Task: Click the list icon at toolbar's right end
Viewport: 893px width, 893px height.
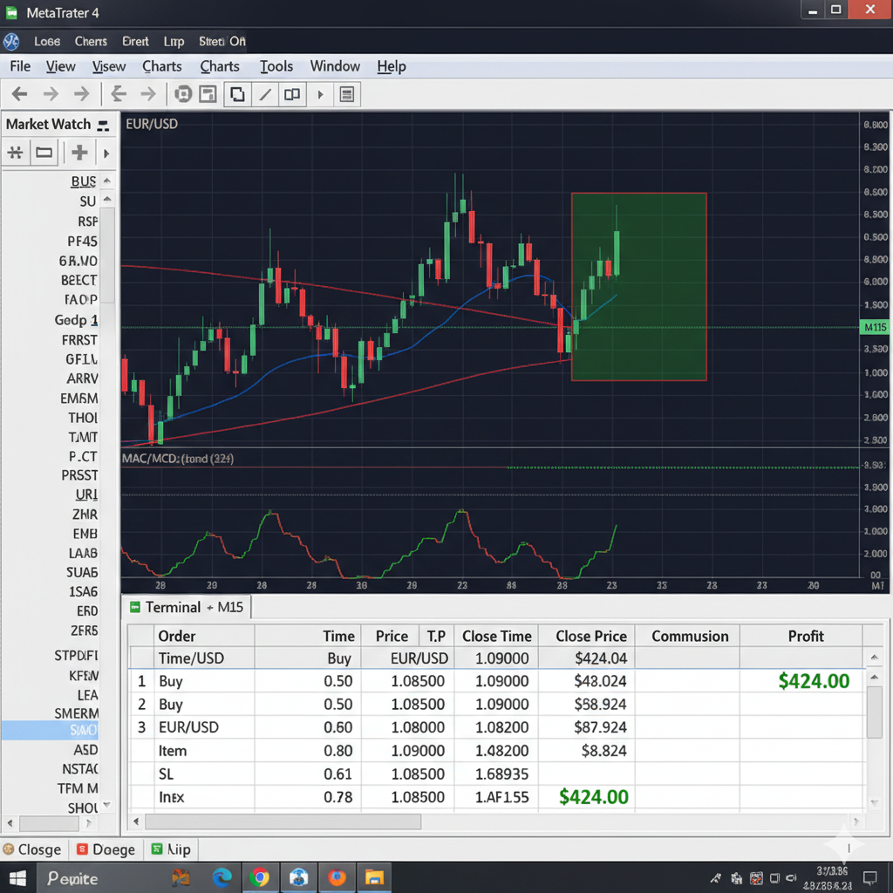Action: (346, 94)
